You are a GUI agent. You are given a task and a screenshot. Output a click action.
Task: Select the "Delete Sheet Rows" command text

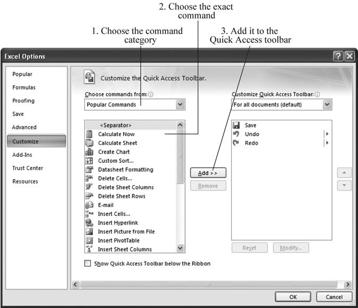click(x=121, y=196)
